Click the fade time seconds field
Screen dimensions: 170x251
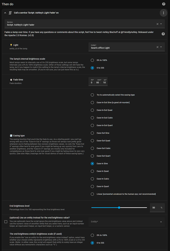tap(104, 83)
